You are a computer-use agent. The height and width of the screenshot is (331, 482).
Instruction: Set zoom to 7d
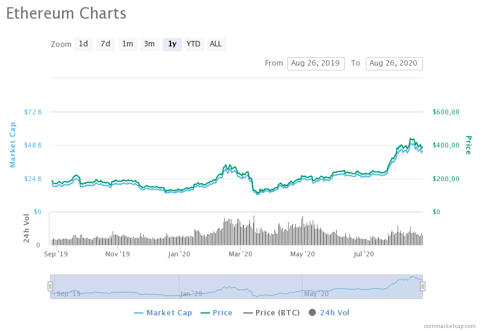[105, 44]
